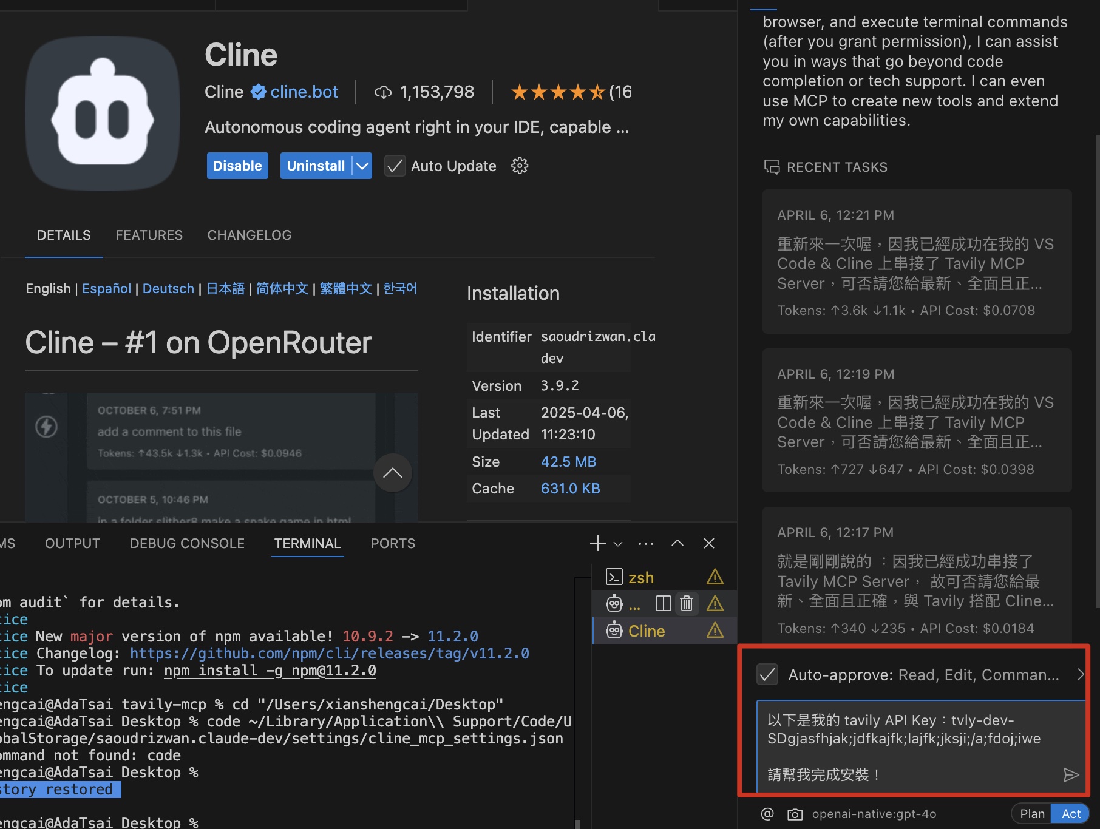Viewport: 1100px width, 829px height.
Task: Click the zsh terminal shell icon
Action: [x=614, y=577]
